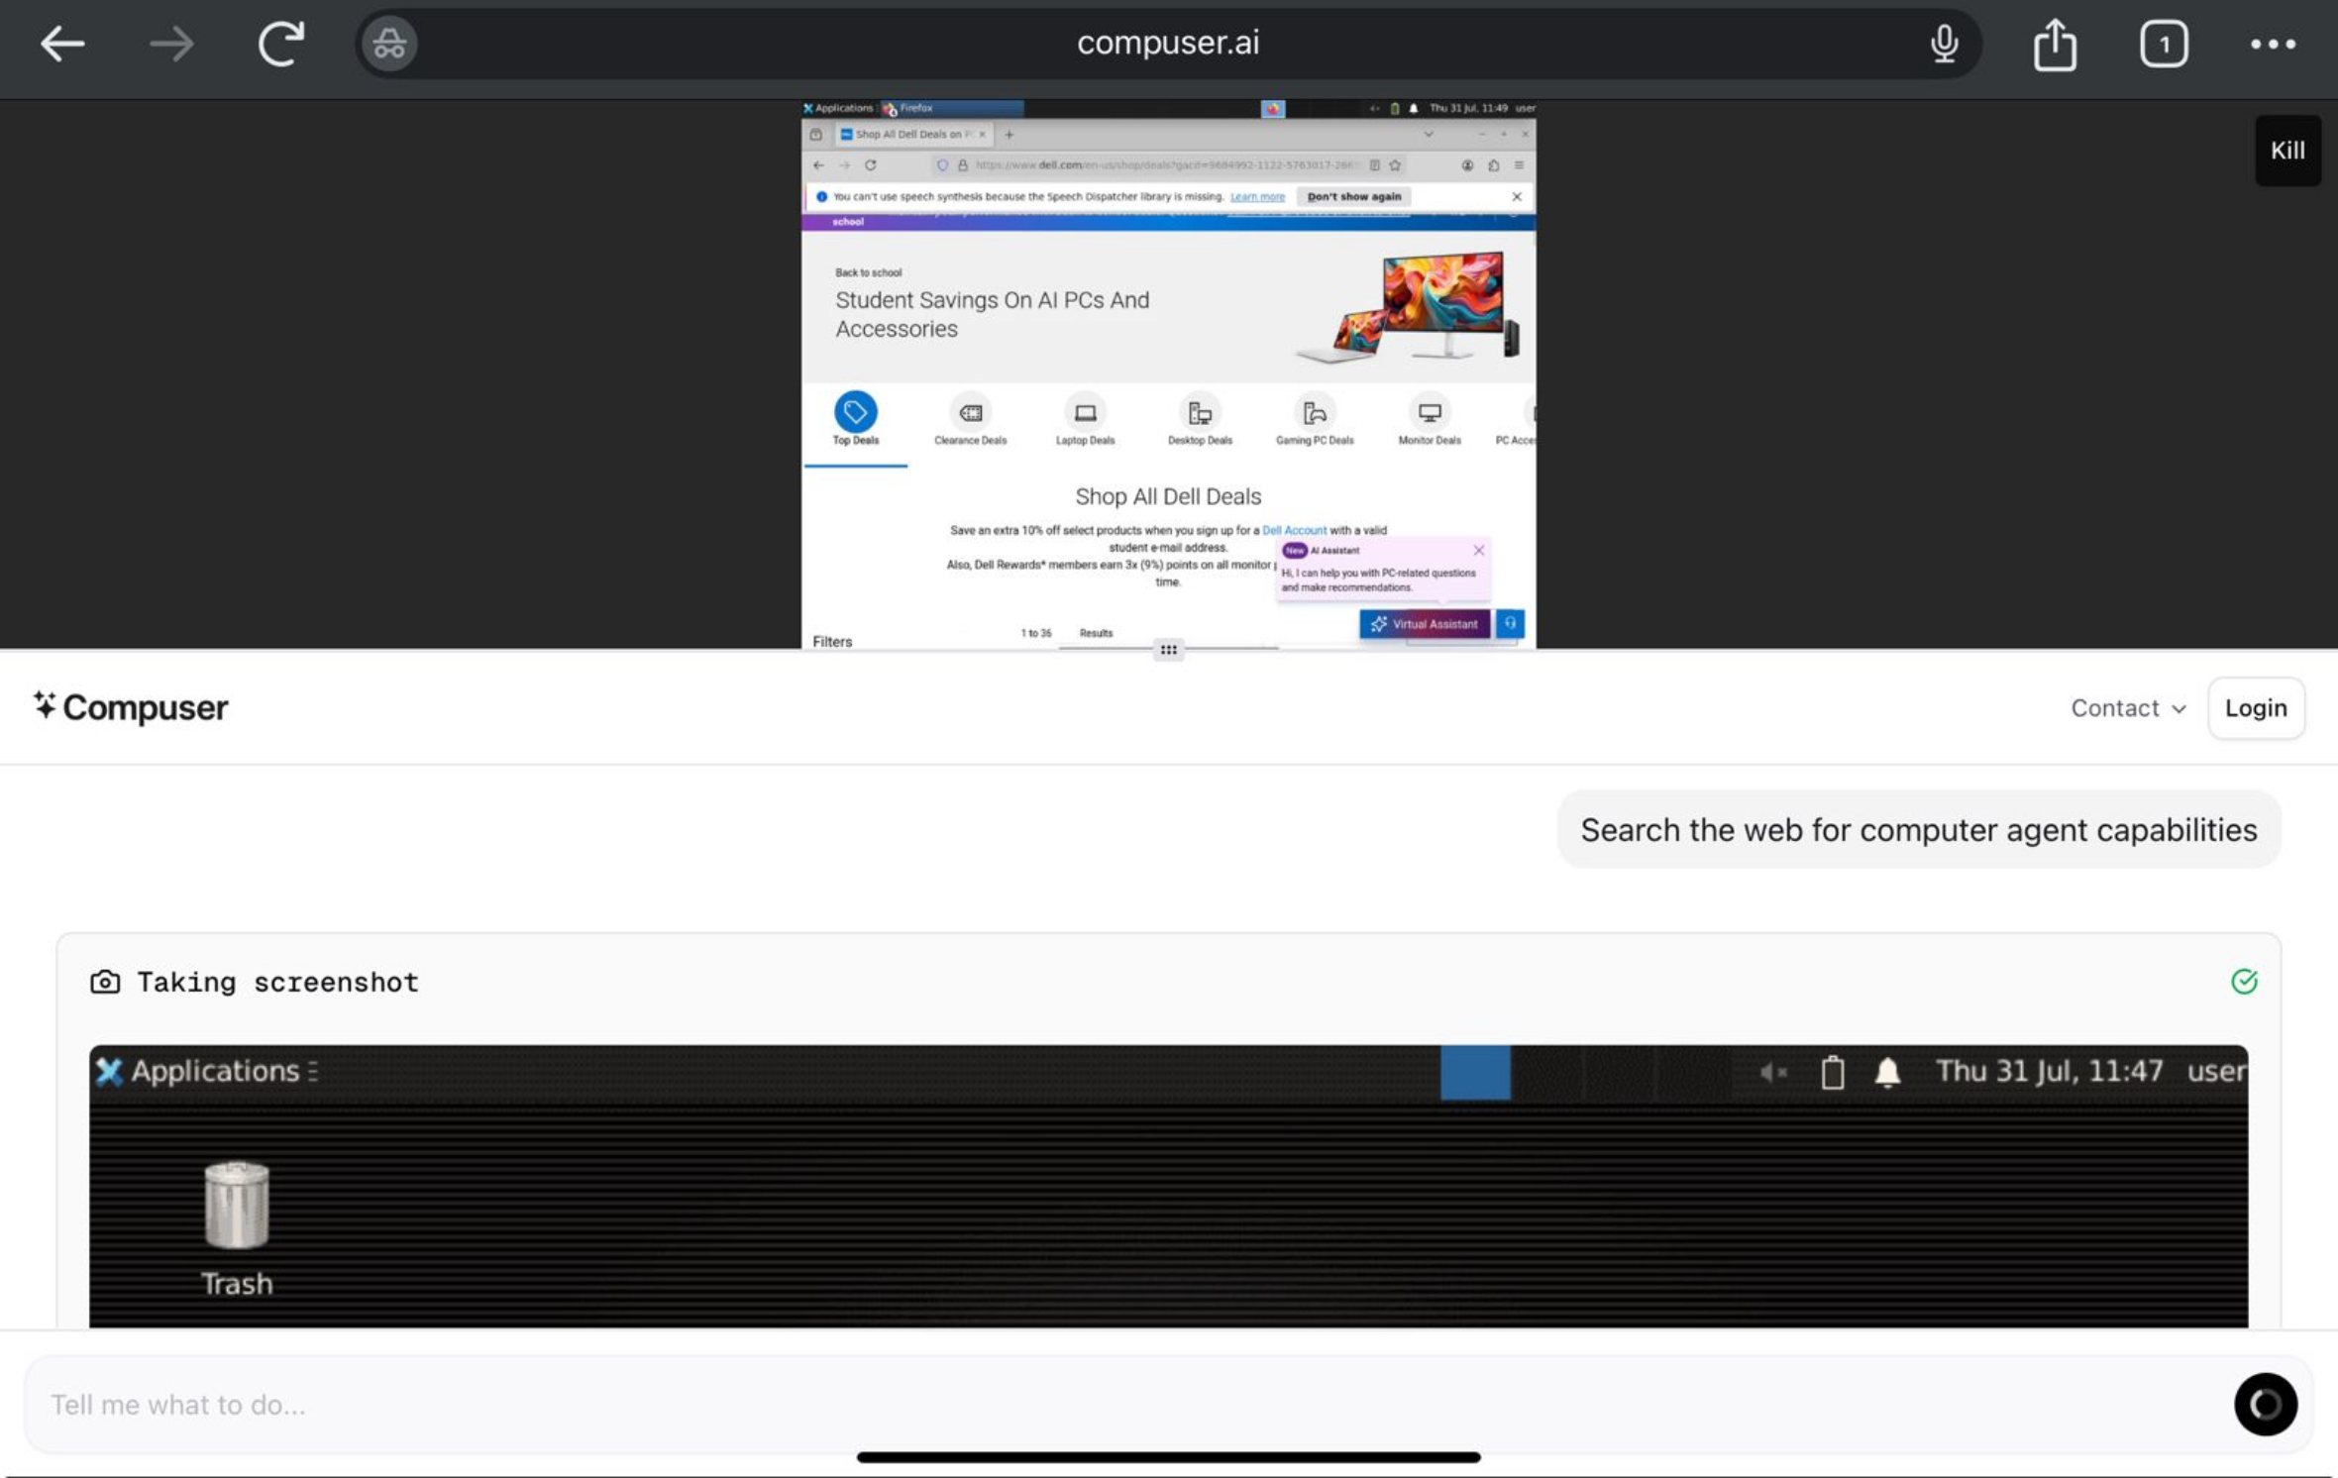Dismiss the speech synthesis notification bar

[x=1516, y=196]
